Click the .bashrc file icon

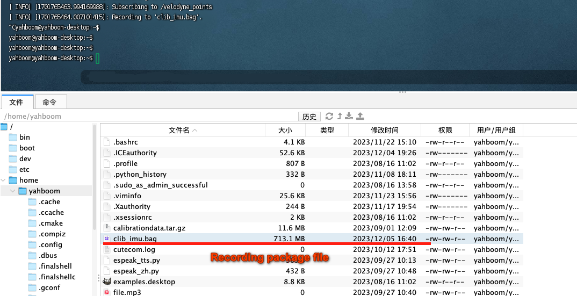[107, 142]
